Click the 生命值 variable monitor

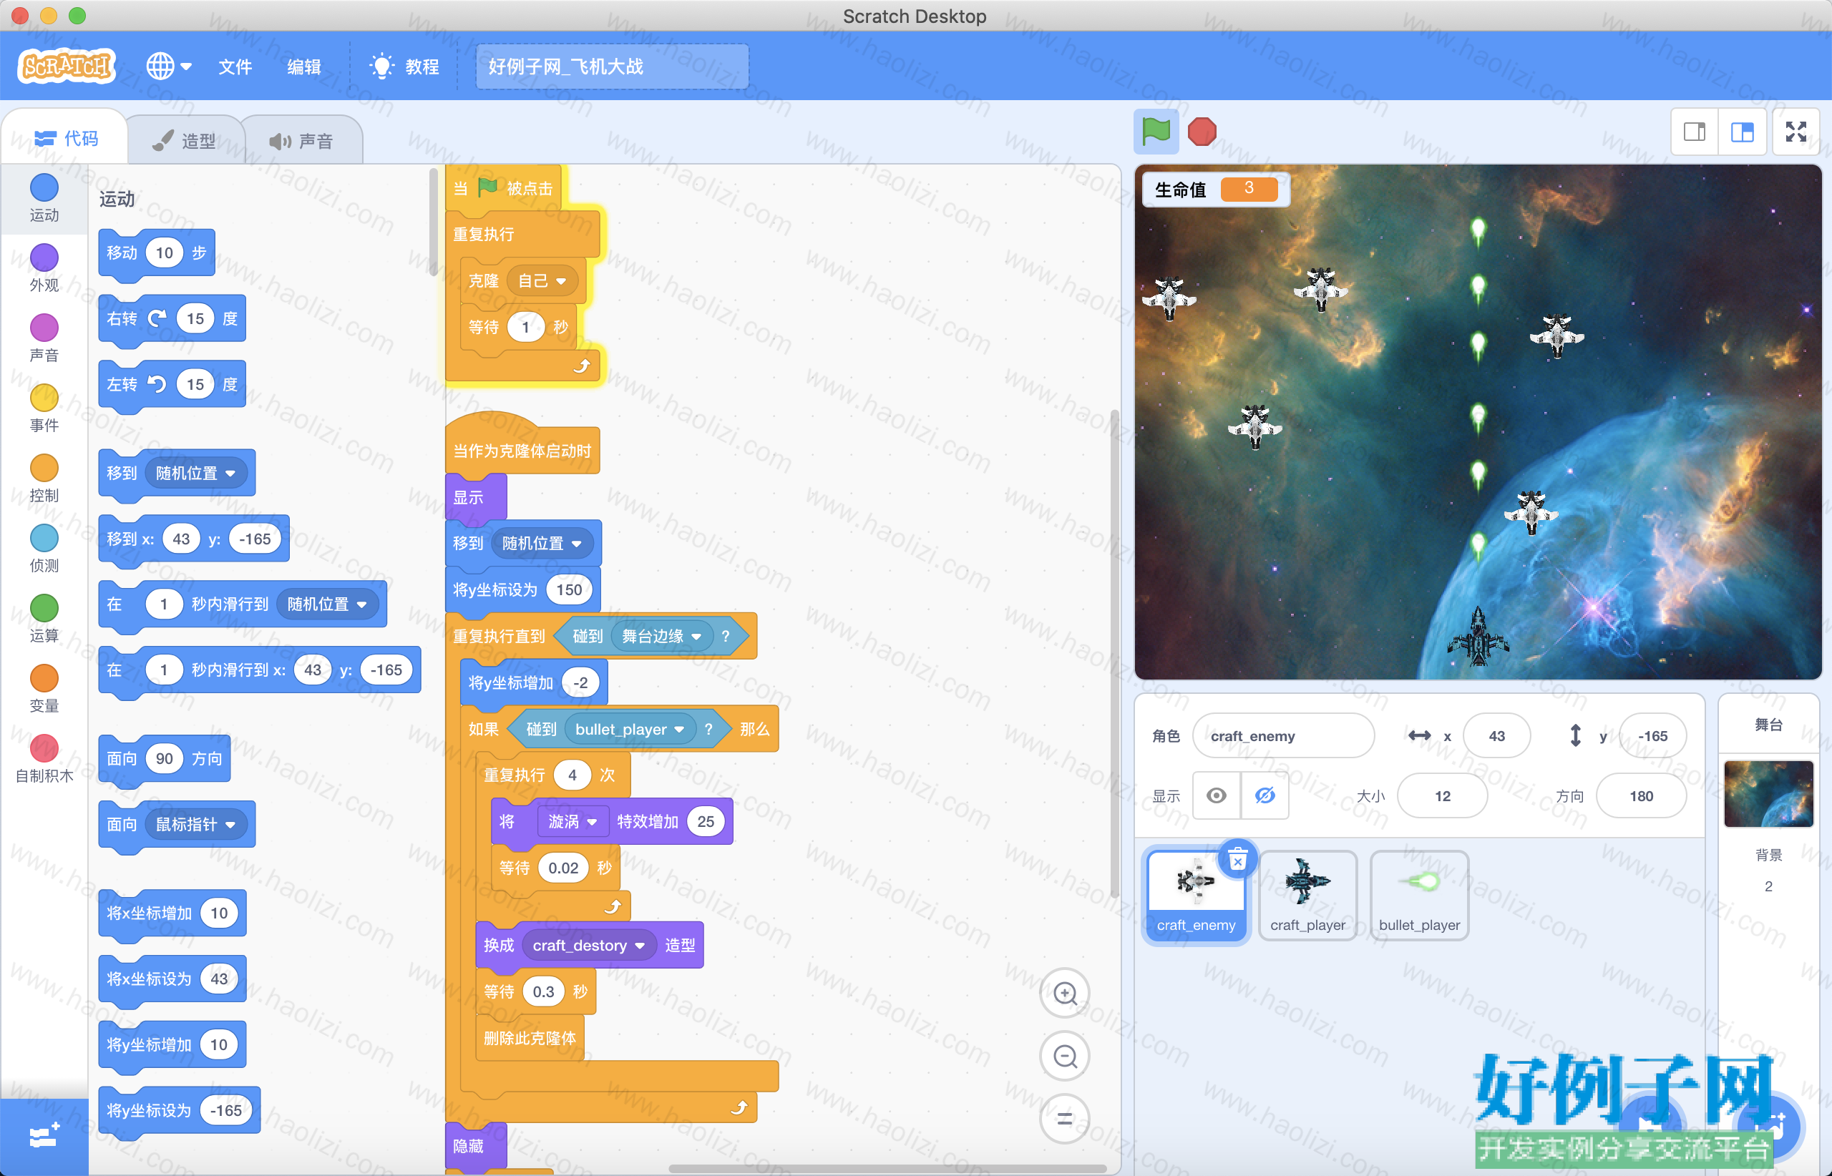click(1215, 189)
